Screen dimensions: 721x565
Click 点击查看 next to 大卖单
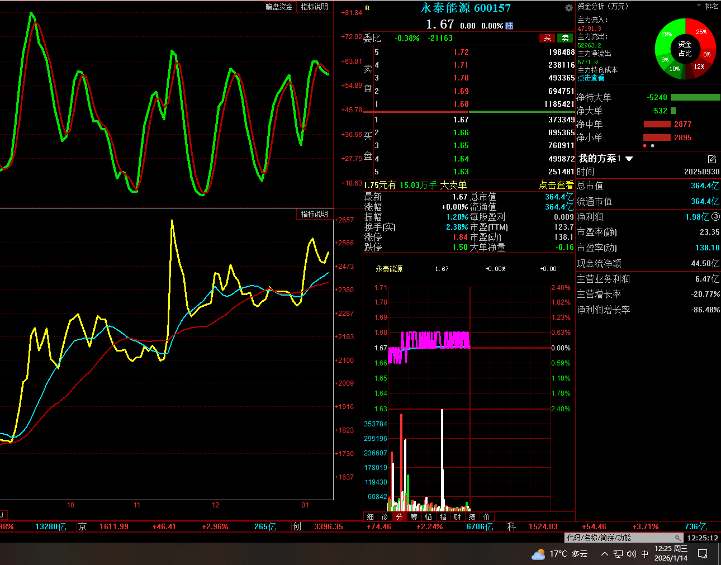point(556,185)
